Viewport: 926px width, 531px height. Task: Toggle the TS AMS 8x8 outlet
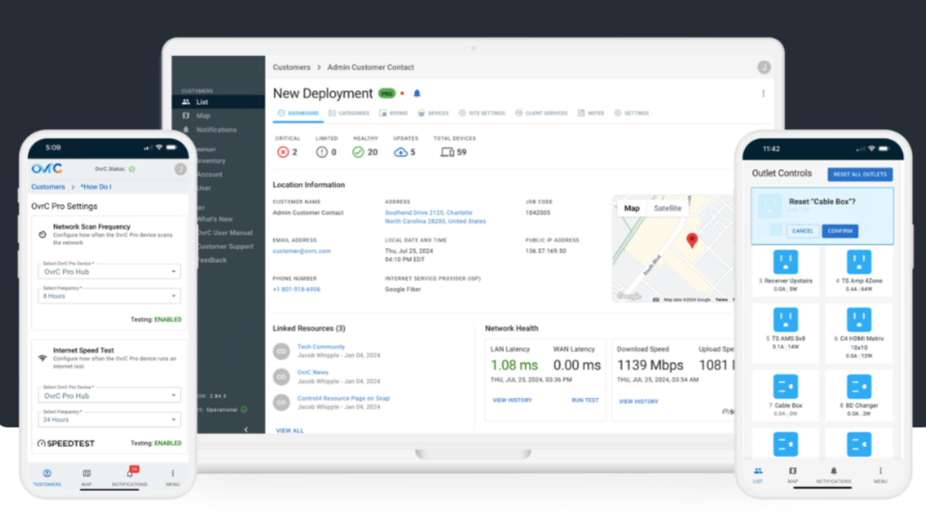coord(785,320)
